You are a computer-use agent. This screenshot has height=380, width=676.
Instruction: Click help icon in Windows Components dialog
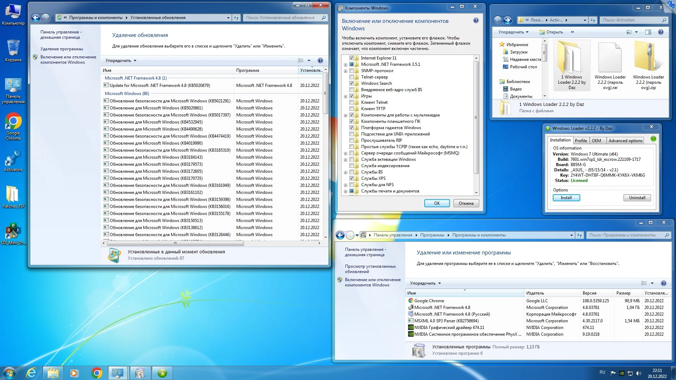coord(476,21)
